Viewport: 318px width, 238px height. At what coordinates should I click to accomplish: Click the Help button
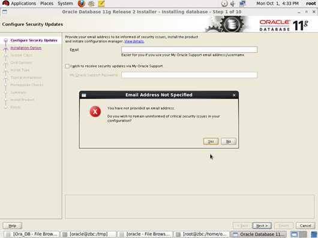pos(13,225)
